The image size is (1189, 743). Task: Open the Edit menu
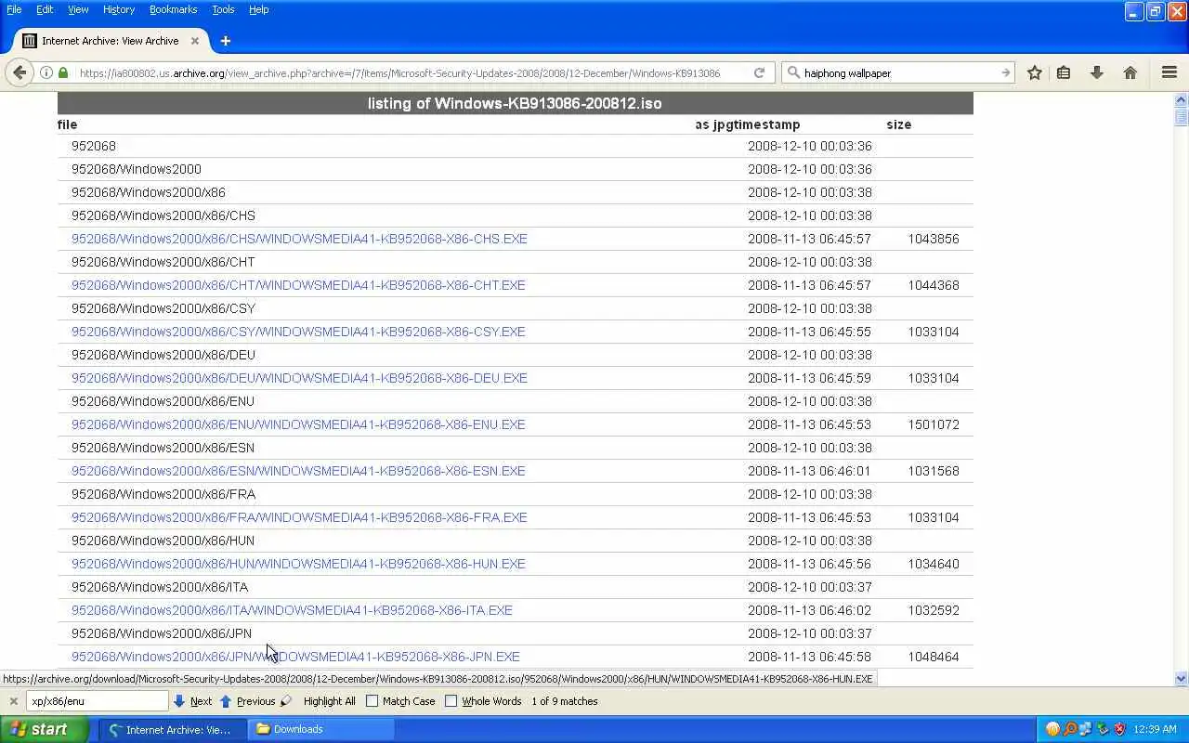pyautogui.click(x=45, y=9)
